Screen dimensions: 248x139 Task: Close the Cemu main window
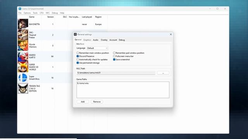click(225, 8)
